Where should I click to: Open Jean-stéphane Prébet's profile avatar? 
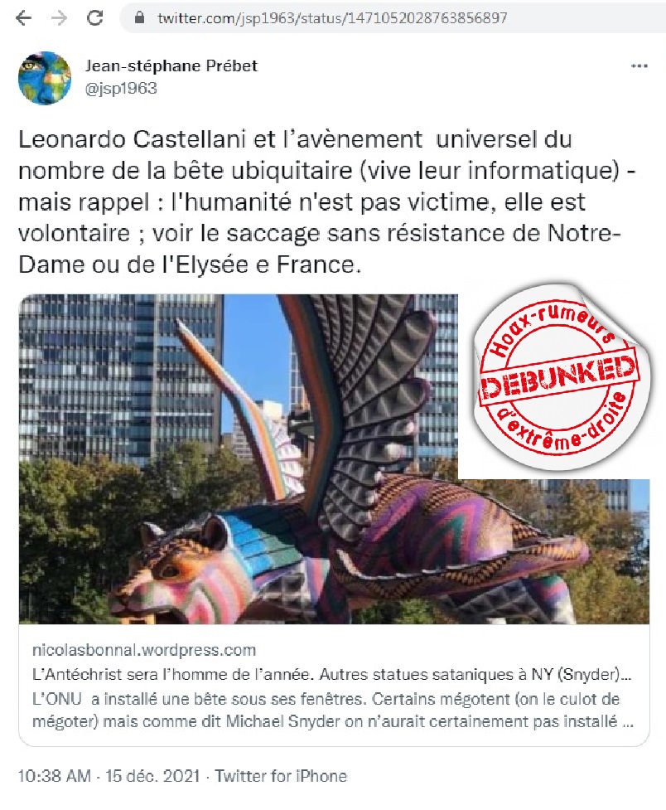[45, 78]
